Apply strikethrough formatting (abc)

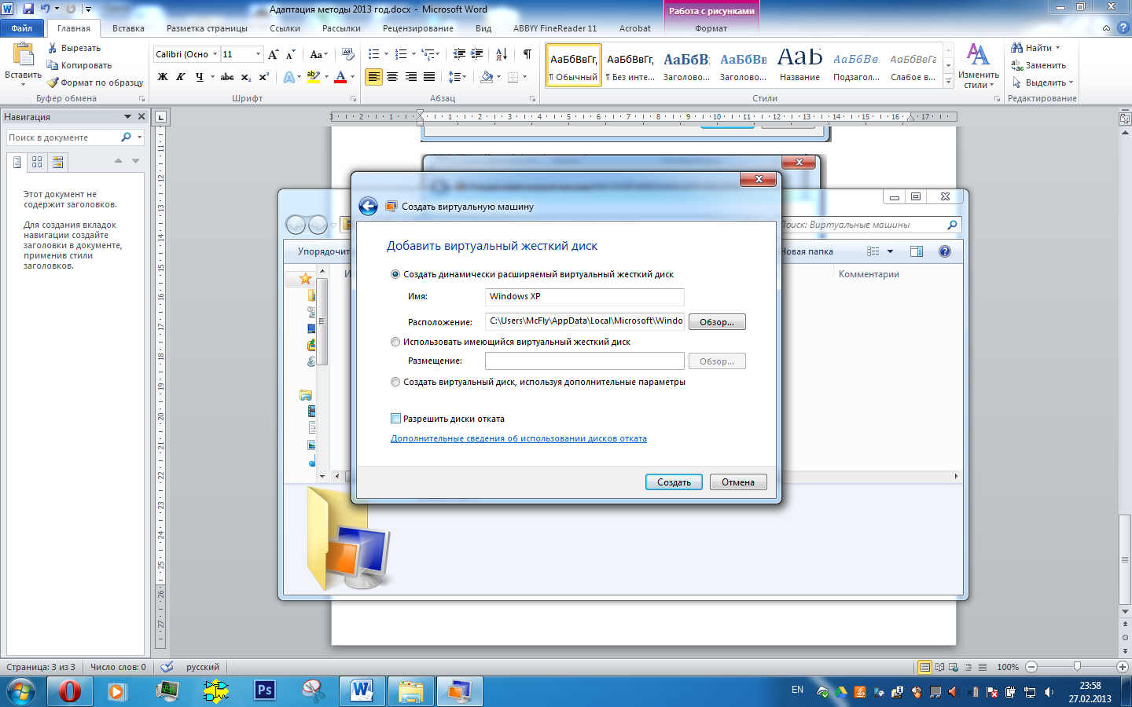click(x=227, y=77)
